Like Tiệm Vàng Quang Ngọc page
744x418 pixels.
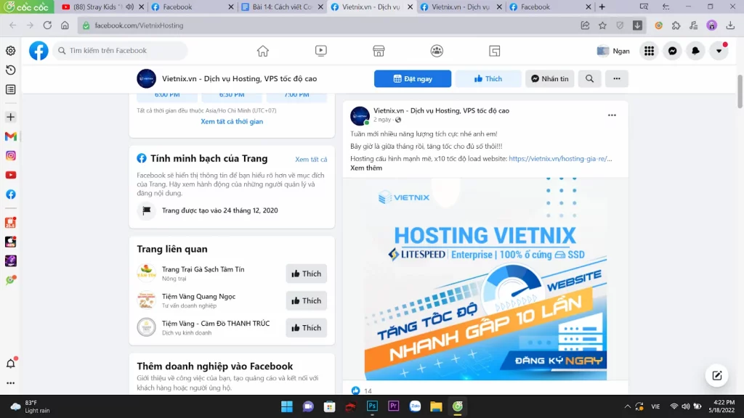click(x=307, y=300)
